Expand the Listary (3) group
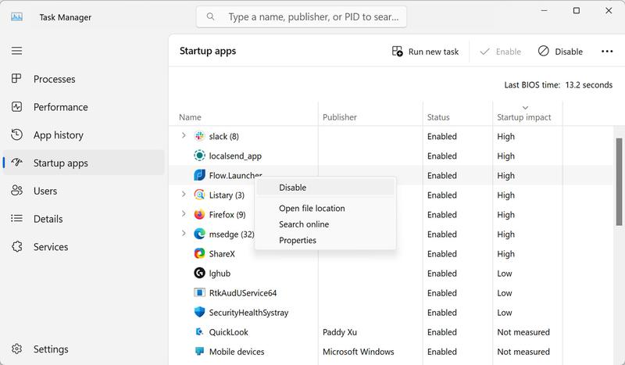The height and width of the screenshot is (365, 625). pyautogui.click(x=184, y=195)
